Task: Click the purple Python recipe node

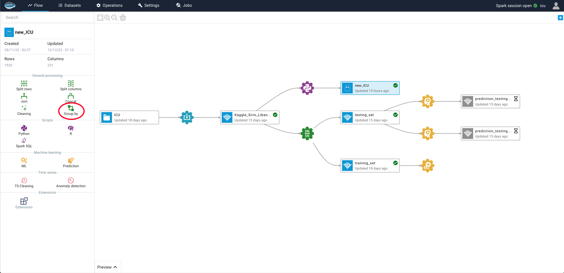Action: 307,88
